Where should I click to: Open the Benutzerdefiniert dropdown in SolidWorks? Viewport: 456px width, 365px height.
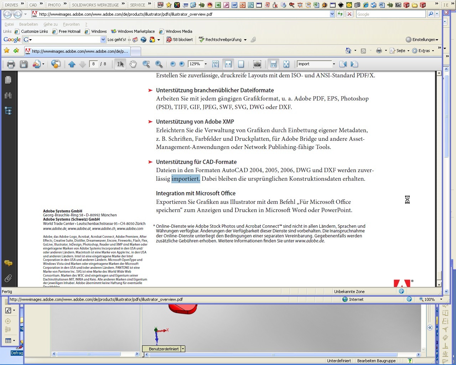183,349
